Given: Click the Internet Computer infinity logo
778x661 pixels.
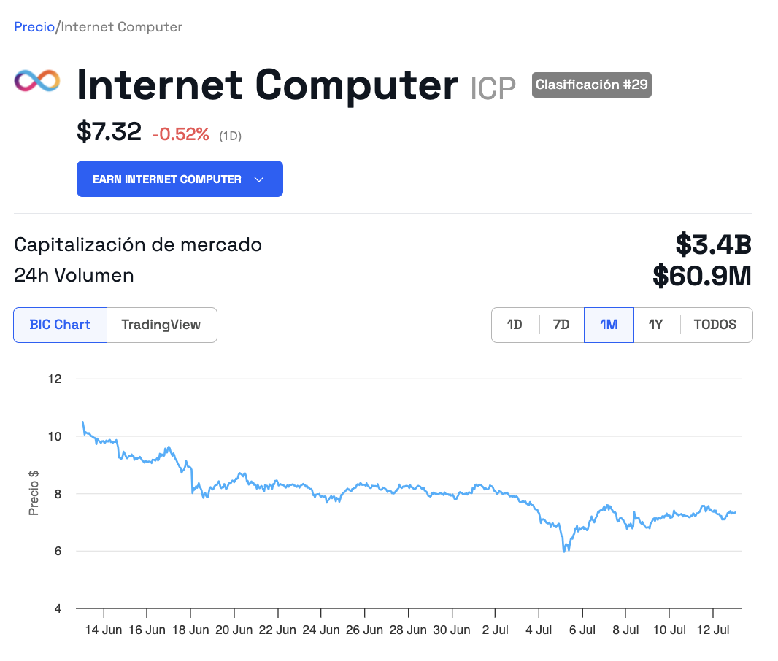Looking at the screenshot, I should pyautogui.click(x=37, y=81).
